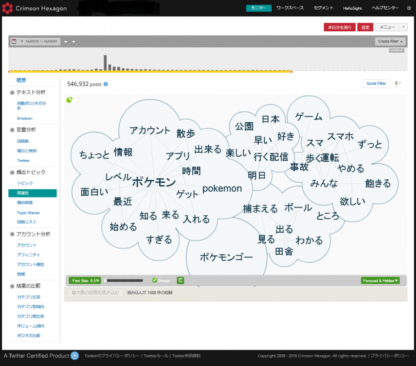Click the info icon next to 546,932 posts
416x366 pixels.
[105, 84]
